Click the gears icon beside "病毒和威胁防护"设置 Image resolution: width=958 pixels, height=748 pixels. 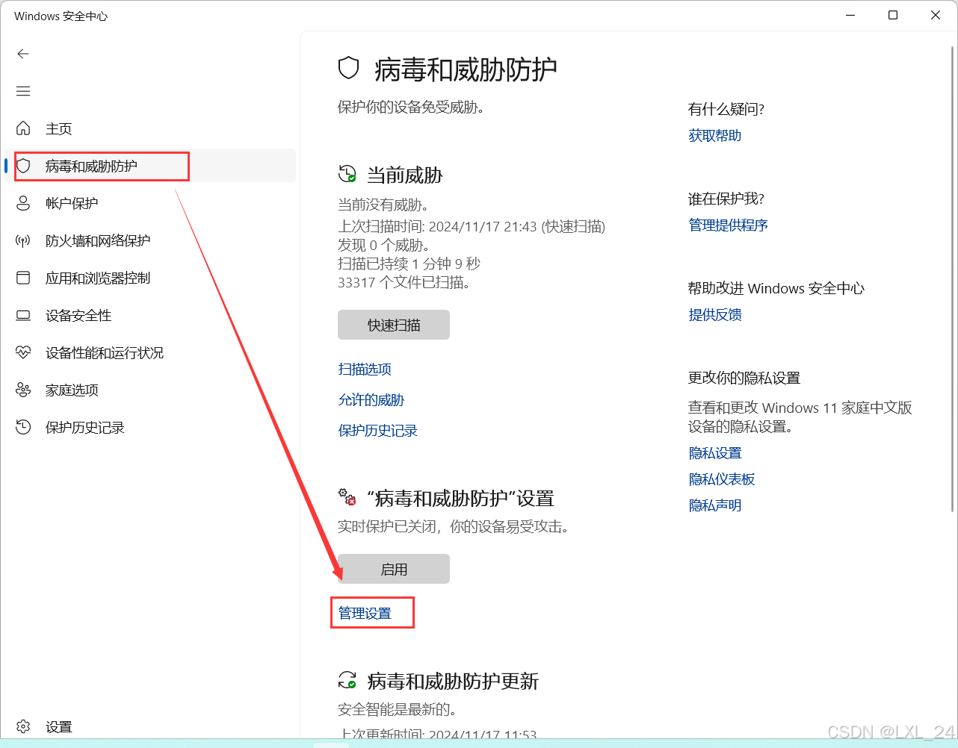347,497
